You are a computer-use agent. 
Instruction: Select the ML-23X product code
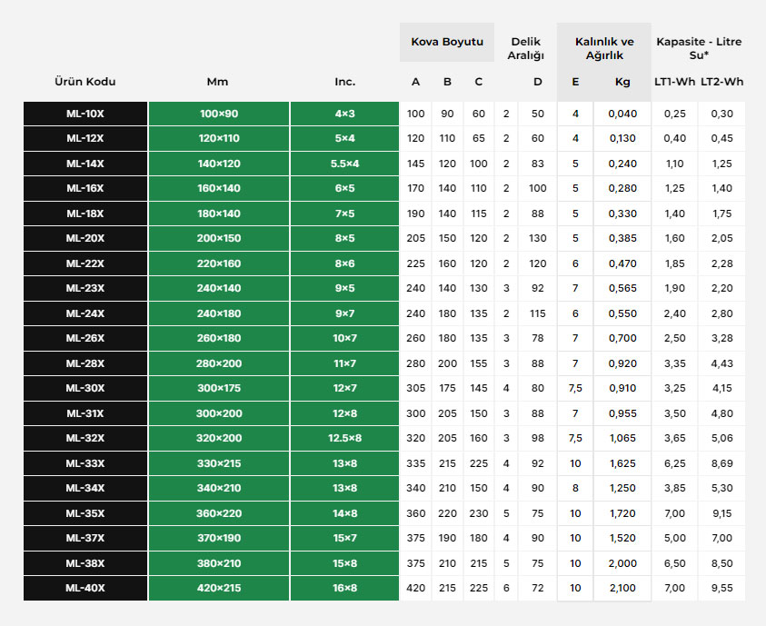click(85, 288)
